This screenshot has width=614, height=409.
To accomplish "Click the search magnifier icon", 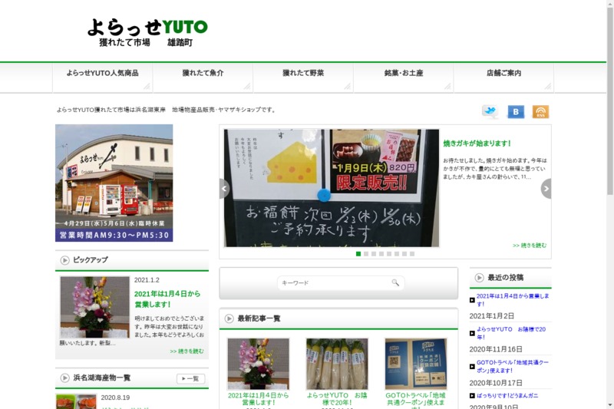I will (395, 283).
